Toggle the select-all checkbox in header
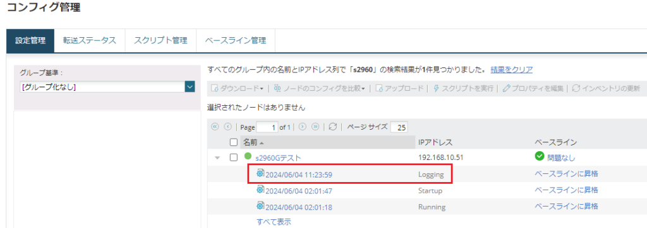647x228 pixels. pos(234,142)
